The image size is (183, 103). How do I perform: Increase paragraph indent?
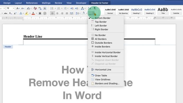[x=77, y=8]
